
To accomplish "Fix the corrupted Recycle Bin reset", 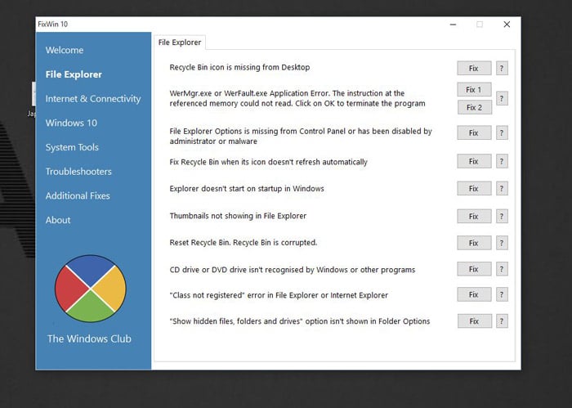I will 474,243.
